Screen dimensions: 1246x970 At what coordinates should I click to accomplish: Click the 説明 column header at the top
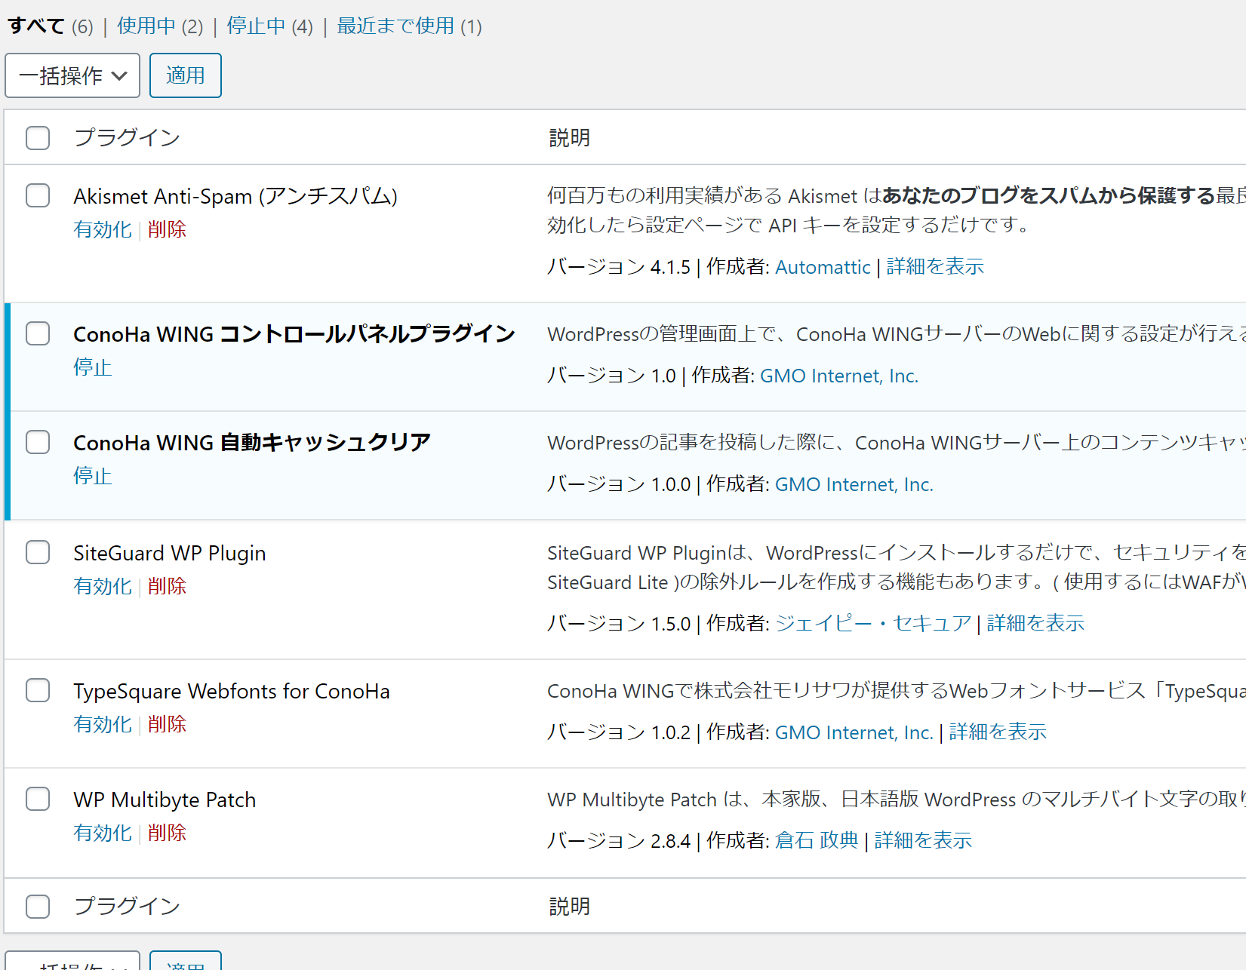[570, 138]
